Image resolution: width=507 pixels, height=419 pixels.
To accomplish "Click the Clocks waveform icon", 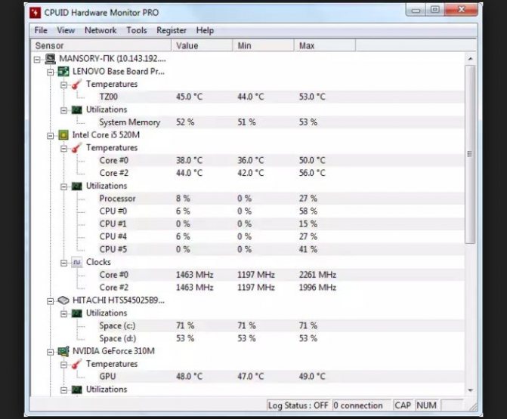I will [x=76, y=262].
